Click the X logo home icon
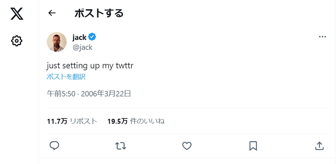Screen dimensions: 336x164 click(x=17, y=14)
